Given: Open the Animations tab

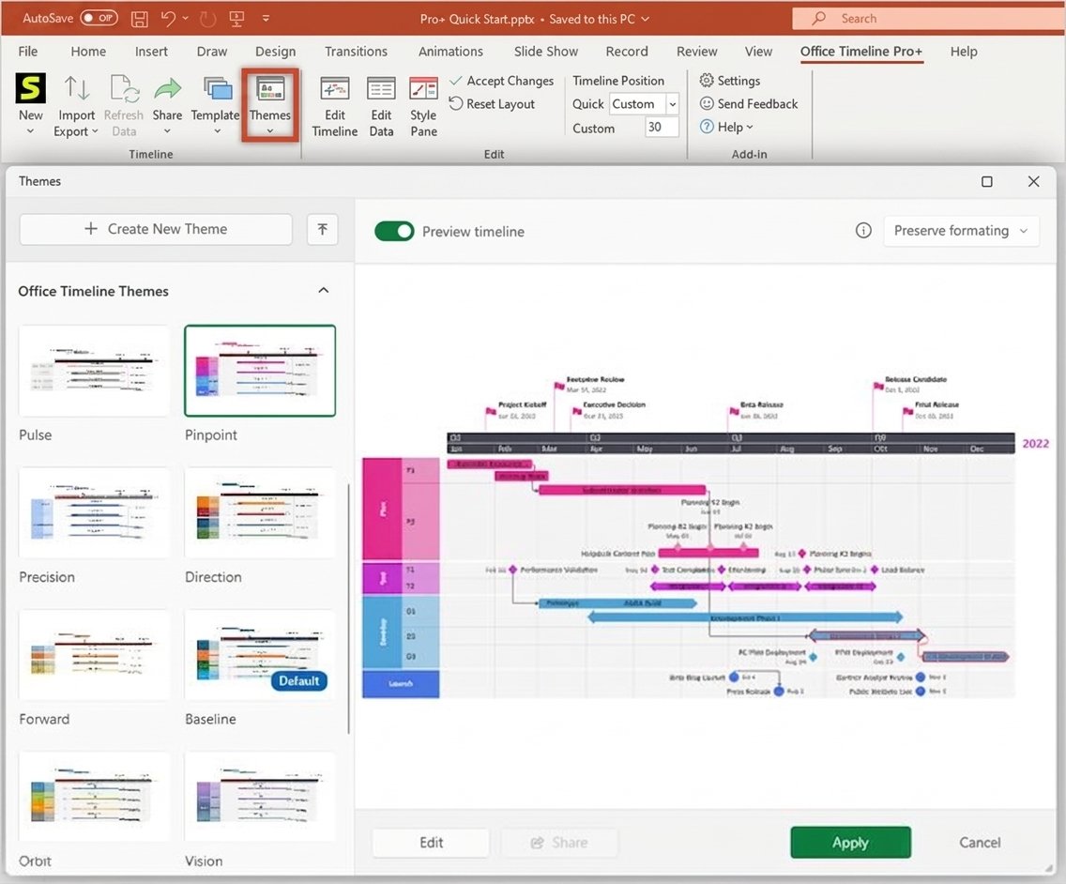Looking at the screenshot, I should coord(450,52).
